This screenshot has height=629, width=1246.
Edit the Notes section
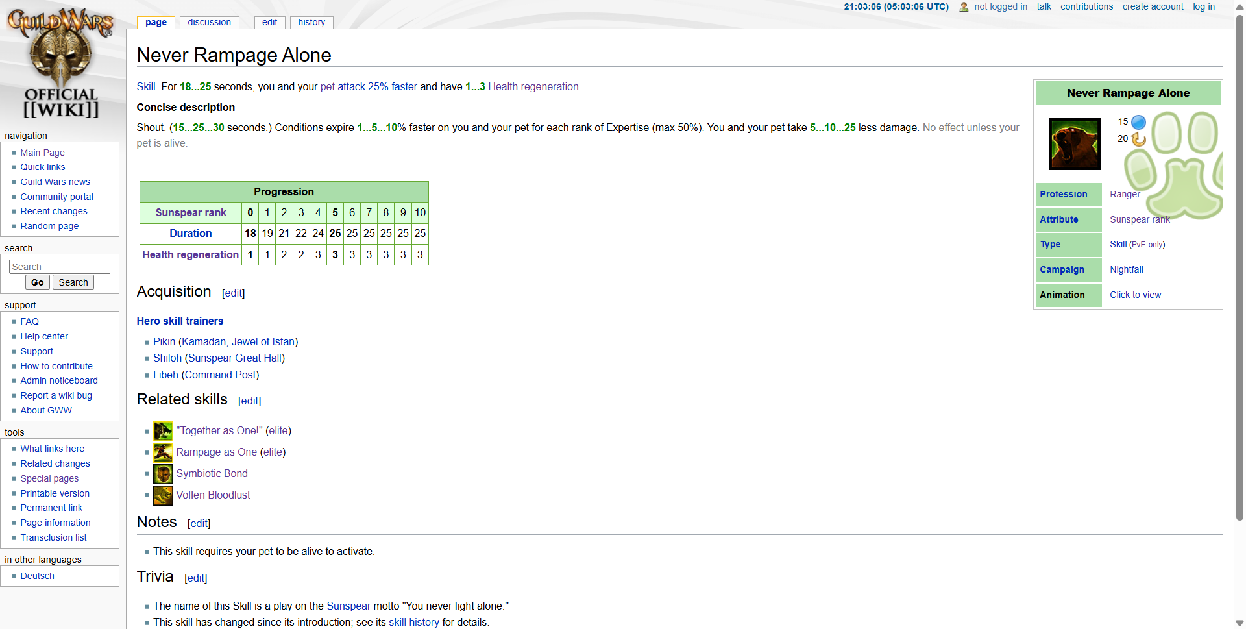pyautogui.click(x=199, y=524)
